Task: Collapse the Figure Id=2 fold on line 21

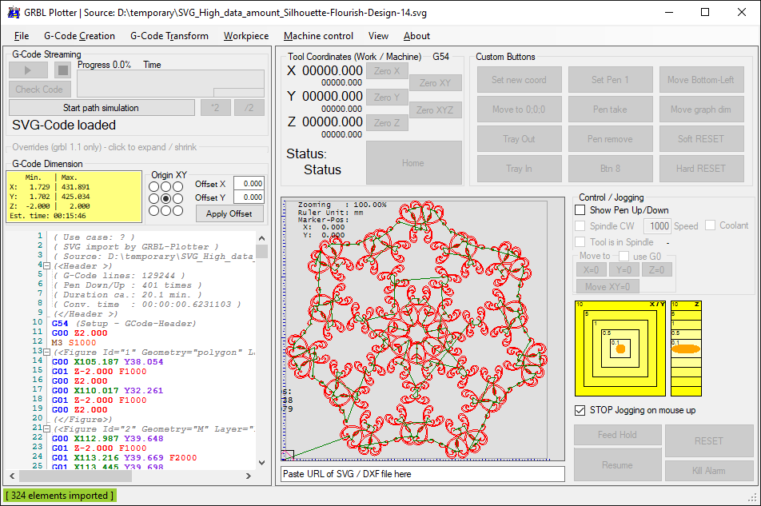Action: pyautogui.click(x=46, y=429)
